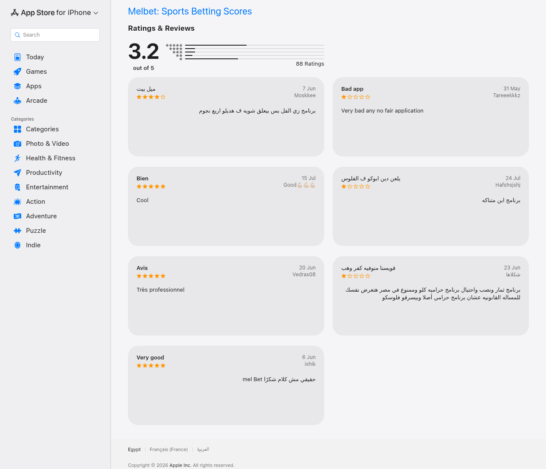Click reviewer name Tareeekkkz
The height and width of the screenshot is (469, 546).
coord(507,96)
